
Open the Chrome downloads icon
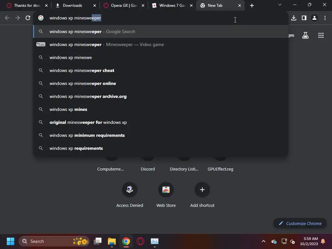tap(294, 18)
